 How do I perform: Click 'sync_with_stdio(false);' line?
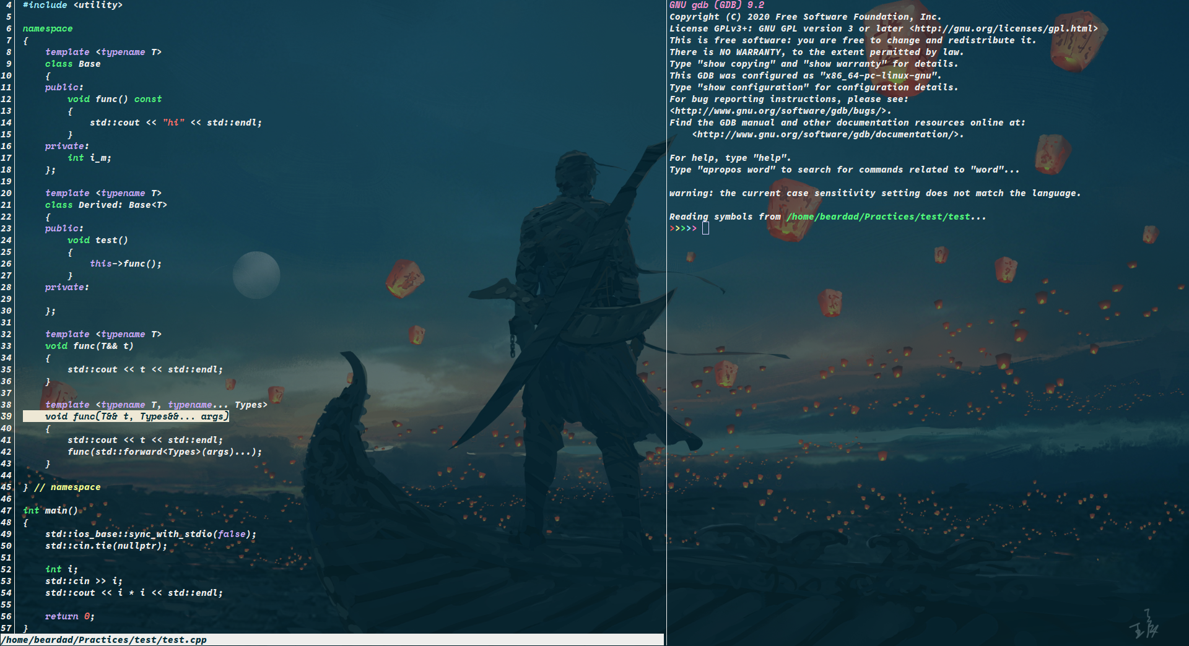150,534
